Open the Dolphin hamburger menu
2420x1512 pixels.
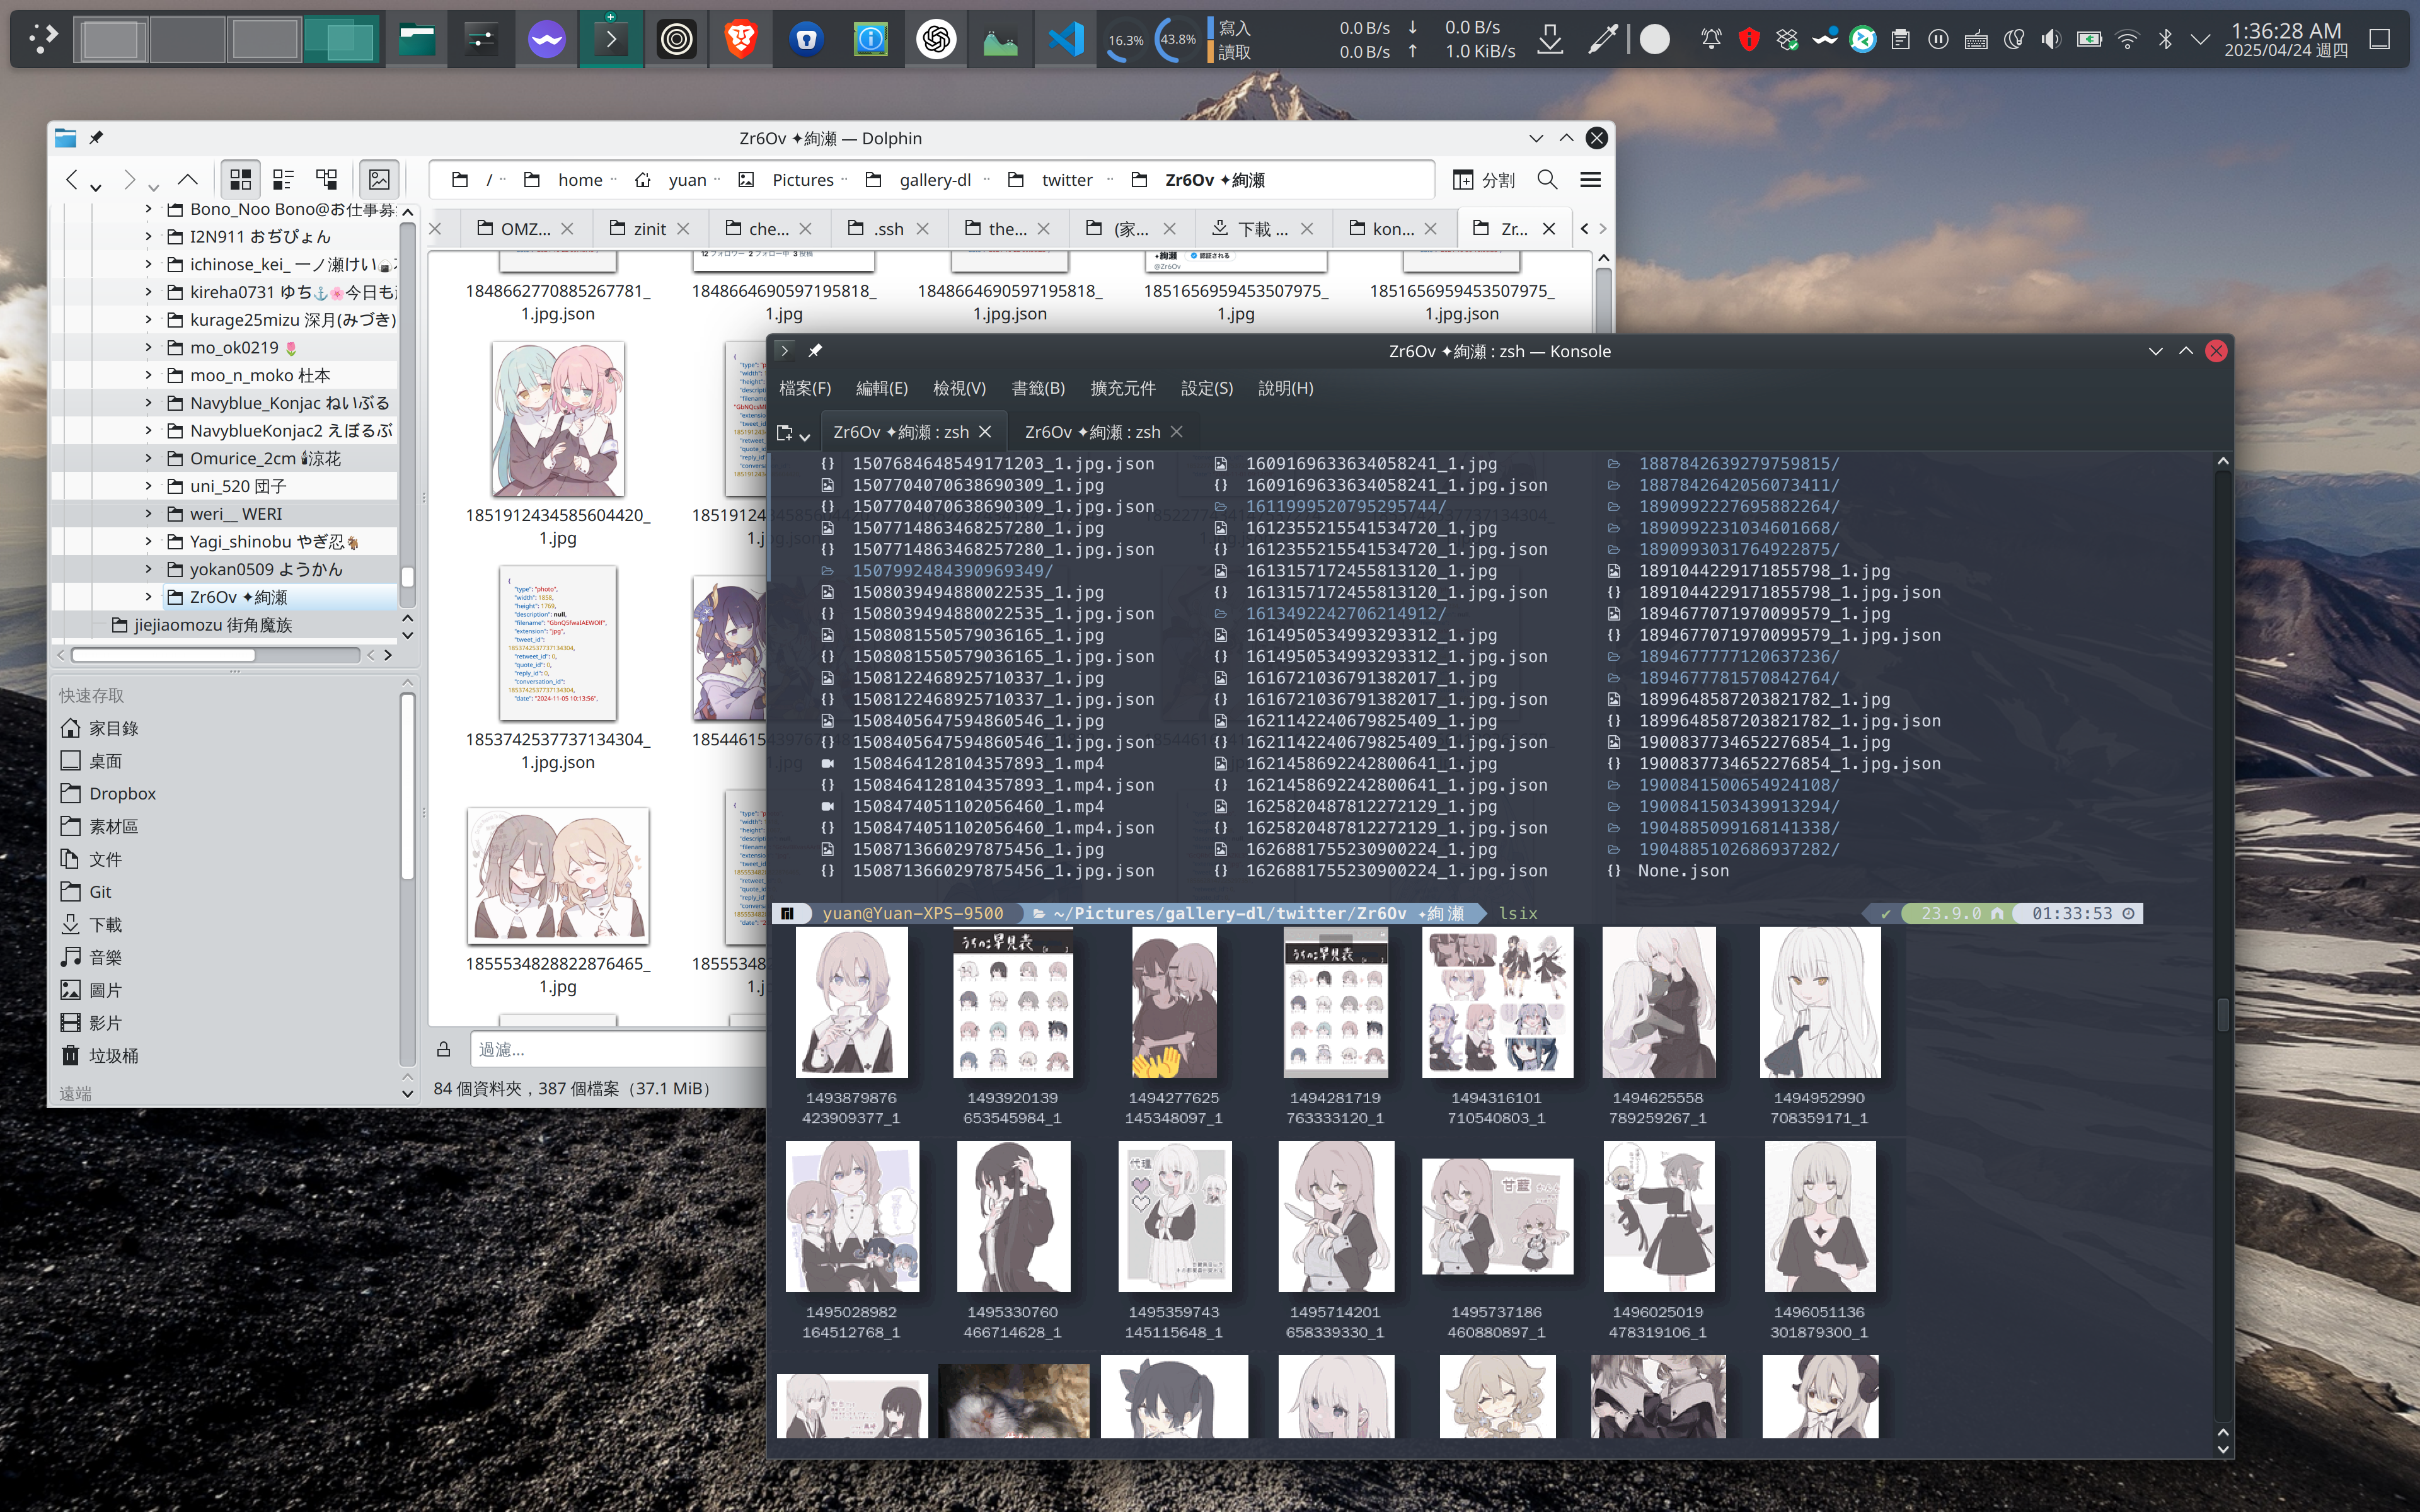click(1590, 180)
